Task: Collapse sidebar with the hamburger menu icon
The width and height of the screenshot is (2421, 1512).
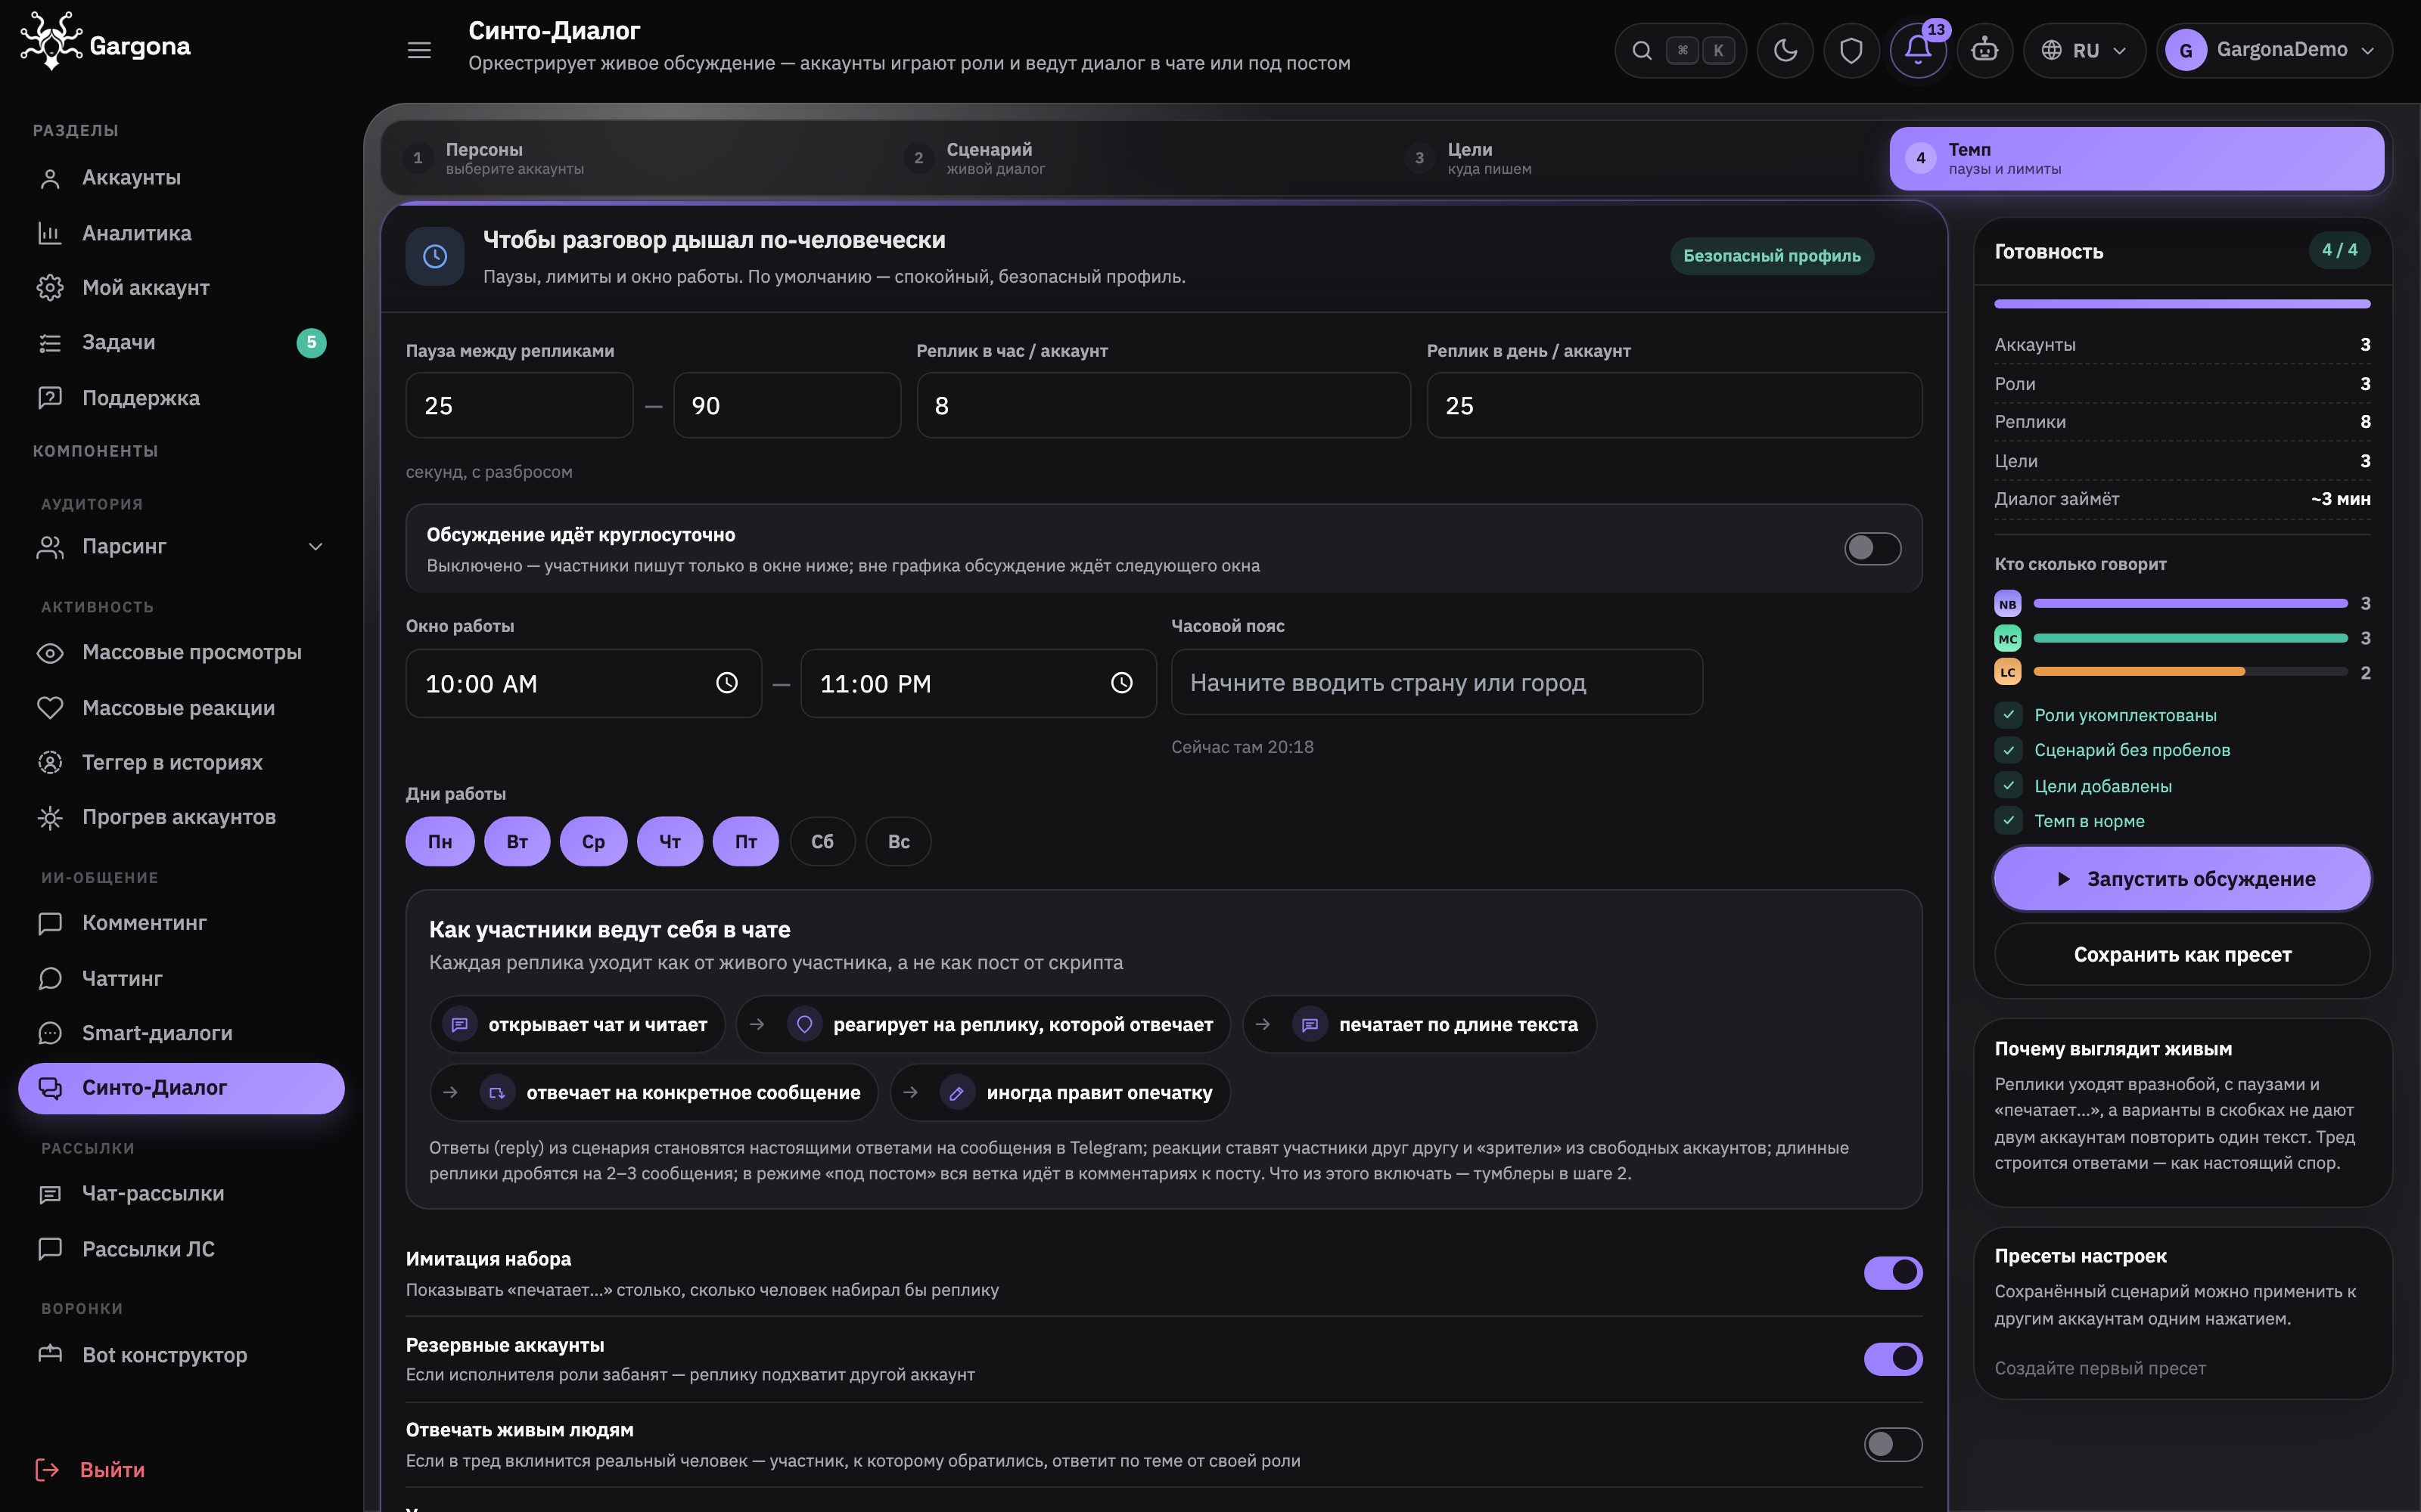Action: pyautogui.click(x=419, y=50)
